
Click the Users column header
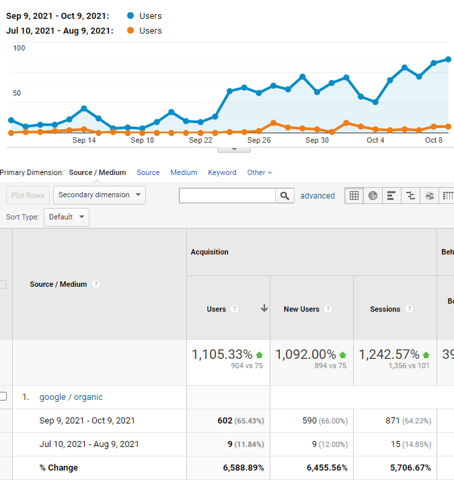point(217,309)
